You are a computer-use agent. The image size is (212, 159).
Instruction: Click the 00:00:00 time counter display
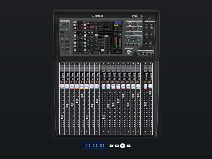click(94, 145)
